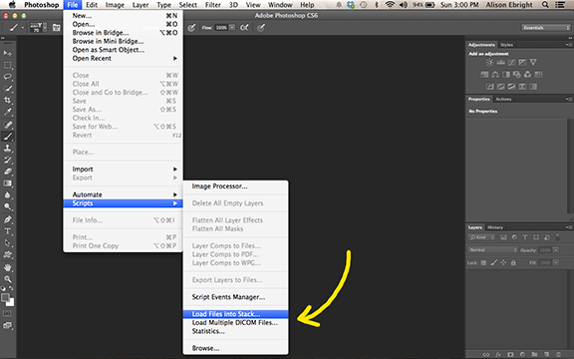
Task: Click the foreground color swatch
Action: [5, 297]
